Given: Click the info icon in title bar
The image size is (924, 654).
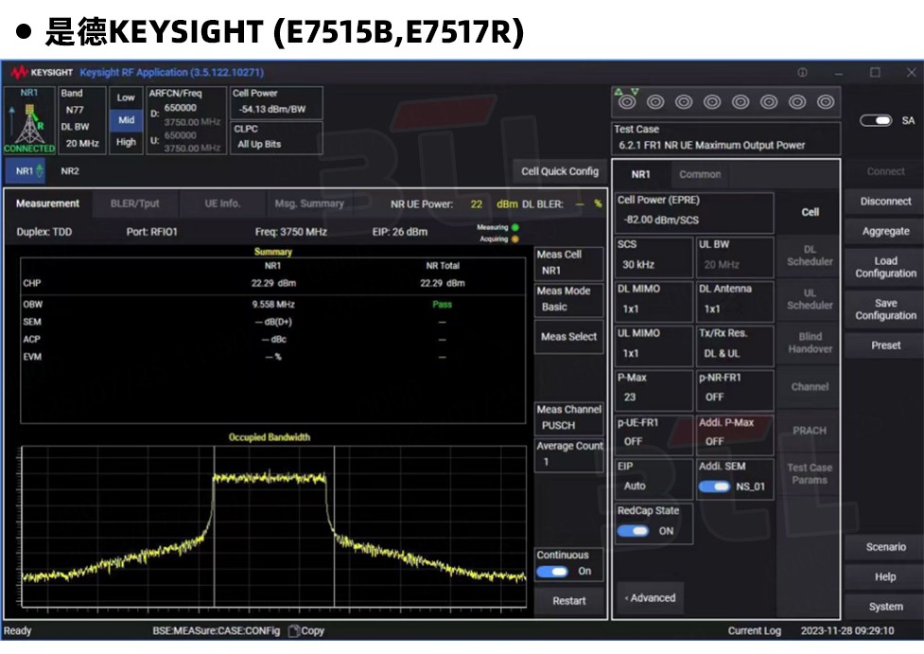Looking at the screenshot, I should pos(802,73).
